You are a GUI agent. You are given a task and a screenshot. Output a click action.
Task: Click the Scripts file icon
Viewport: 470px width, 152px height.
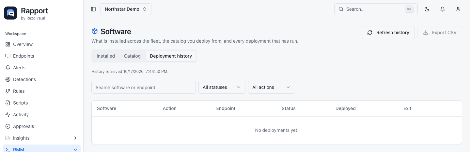(x=8, y=103)
